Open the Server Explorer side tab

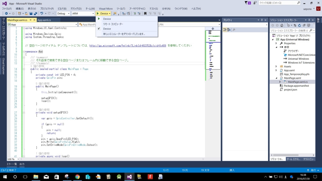click(x=3, y=29)
